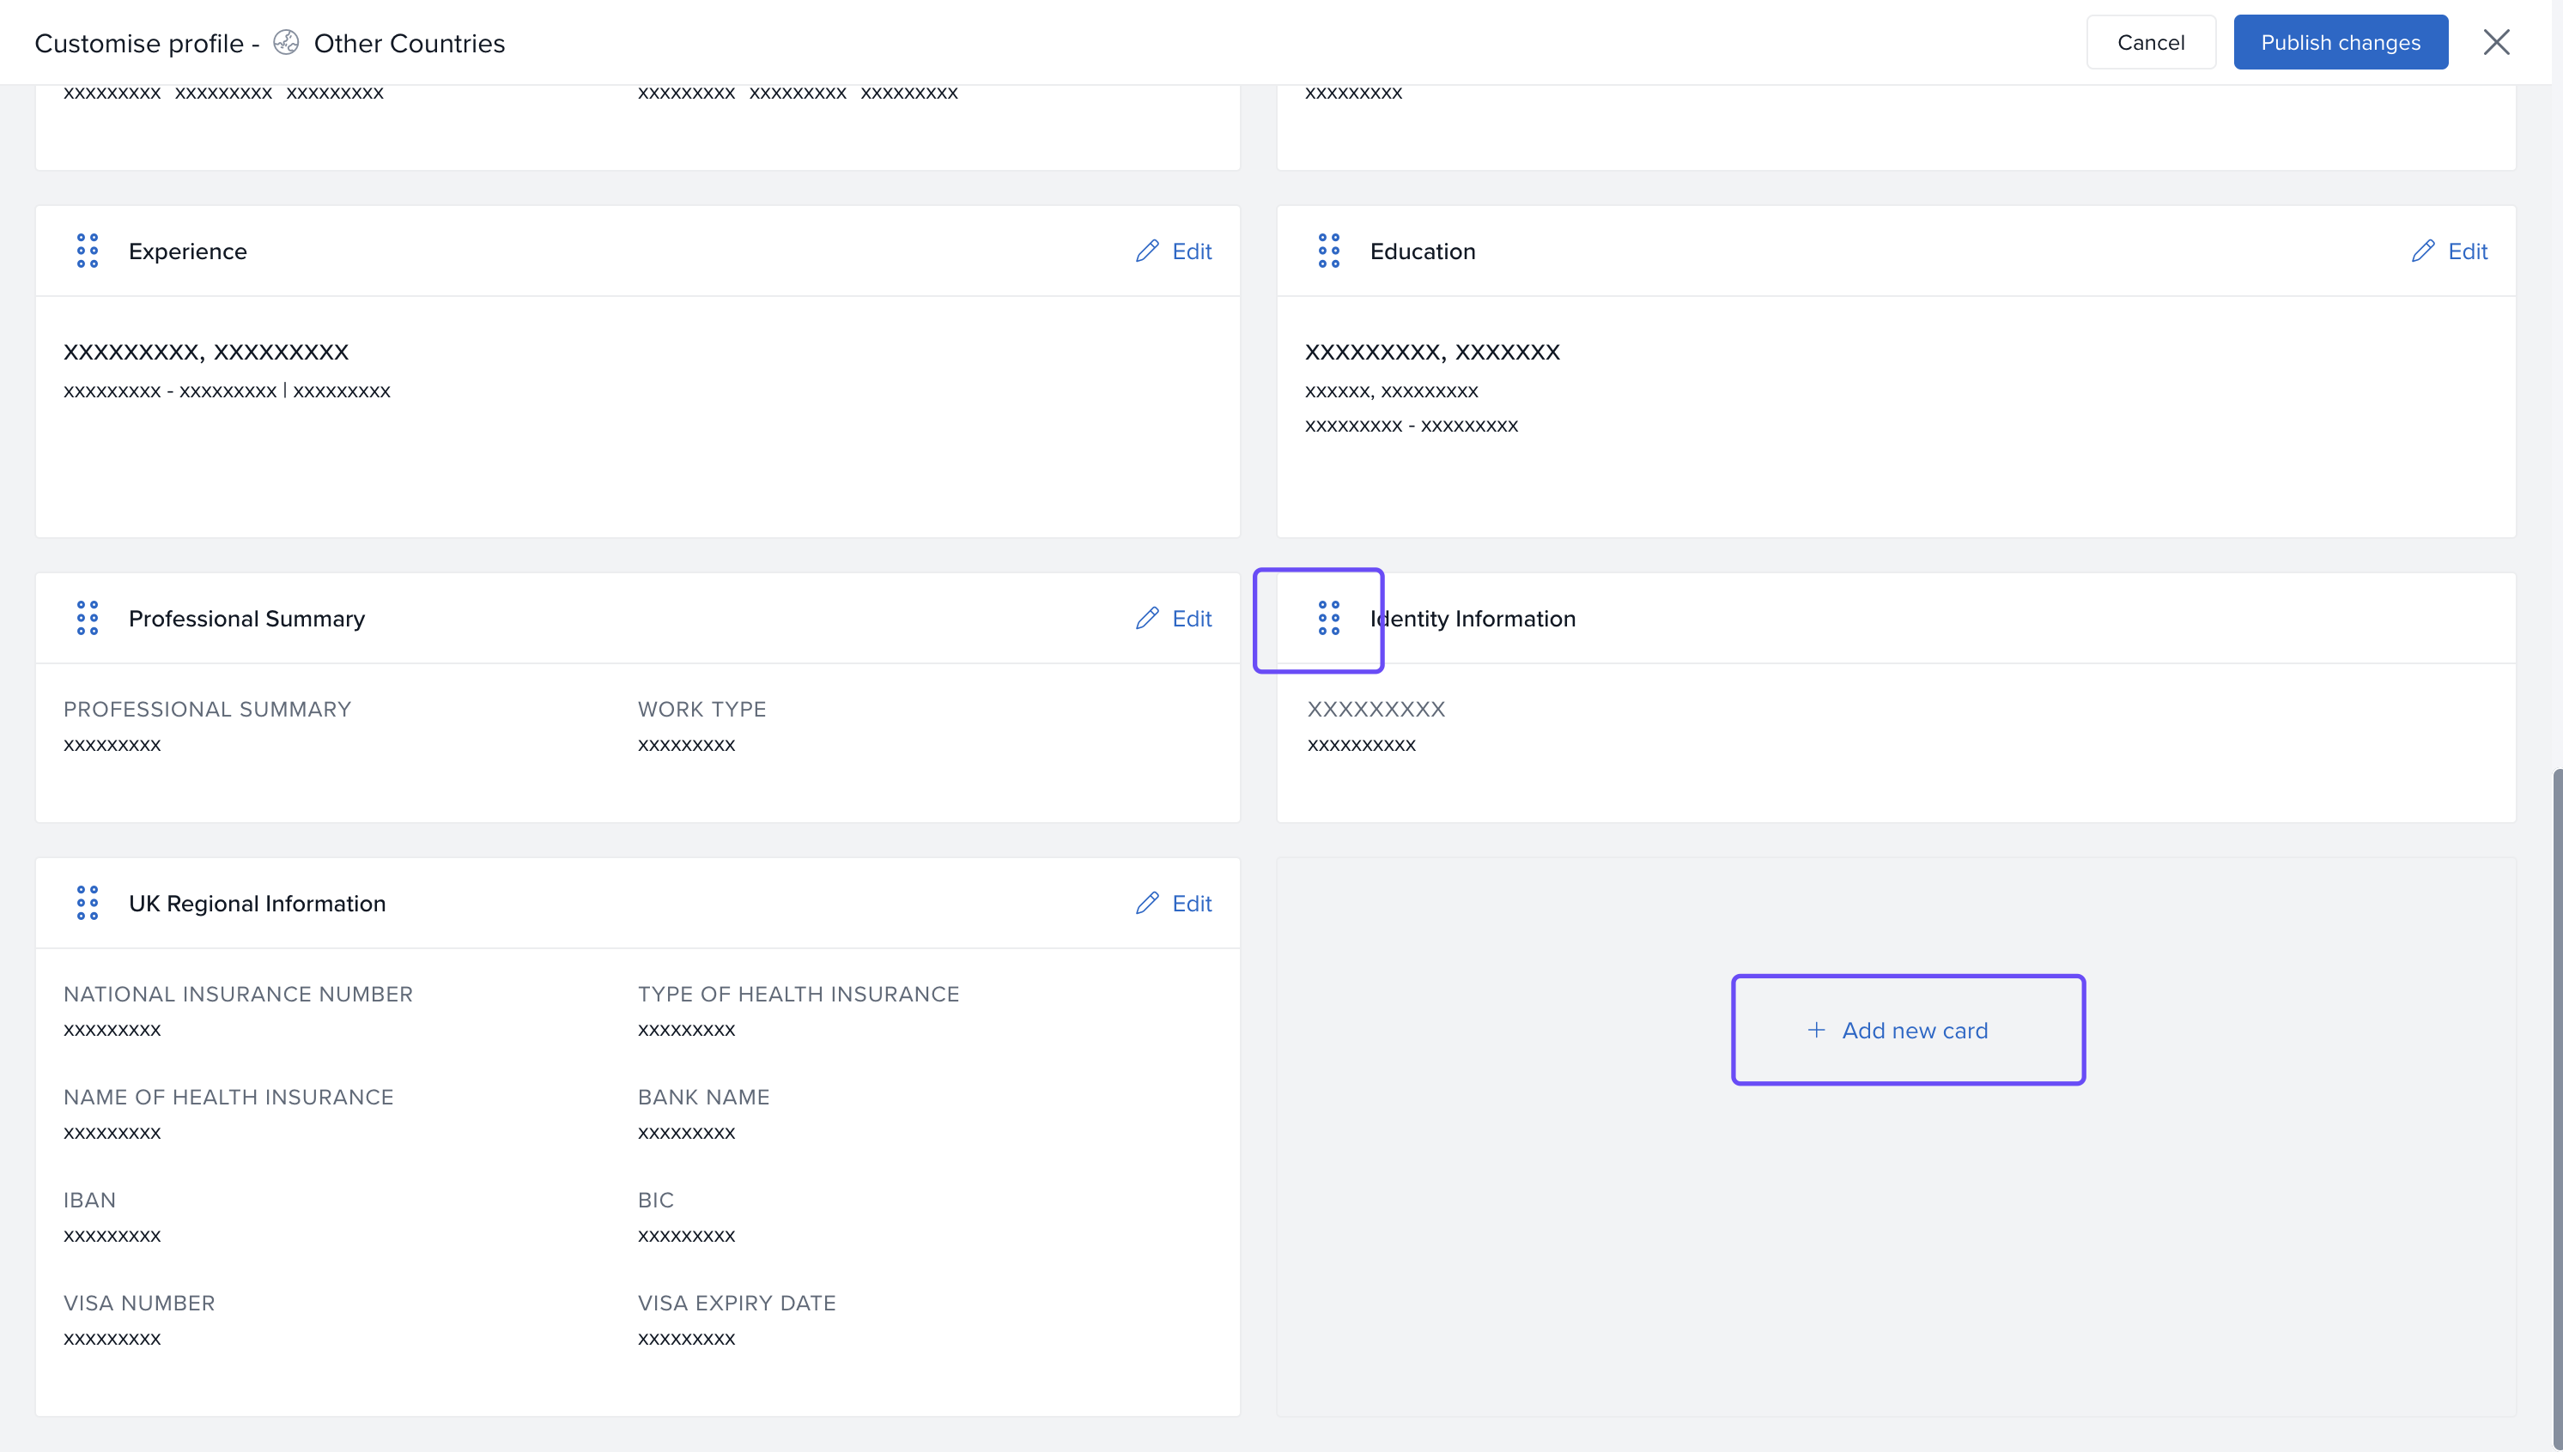Click the Identity Information drag handle

coord(1328,618)
